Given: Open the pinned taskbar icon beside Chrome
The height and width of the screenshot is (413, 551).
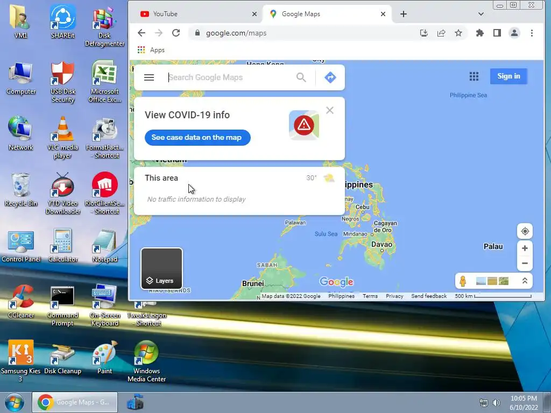Looking at the screenshot, I should [135, 402].
